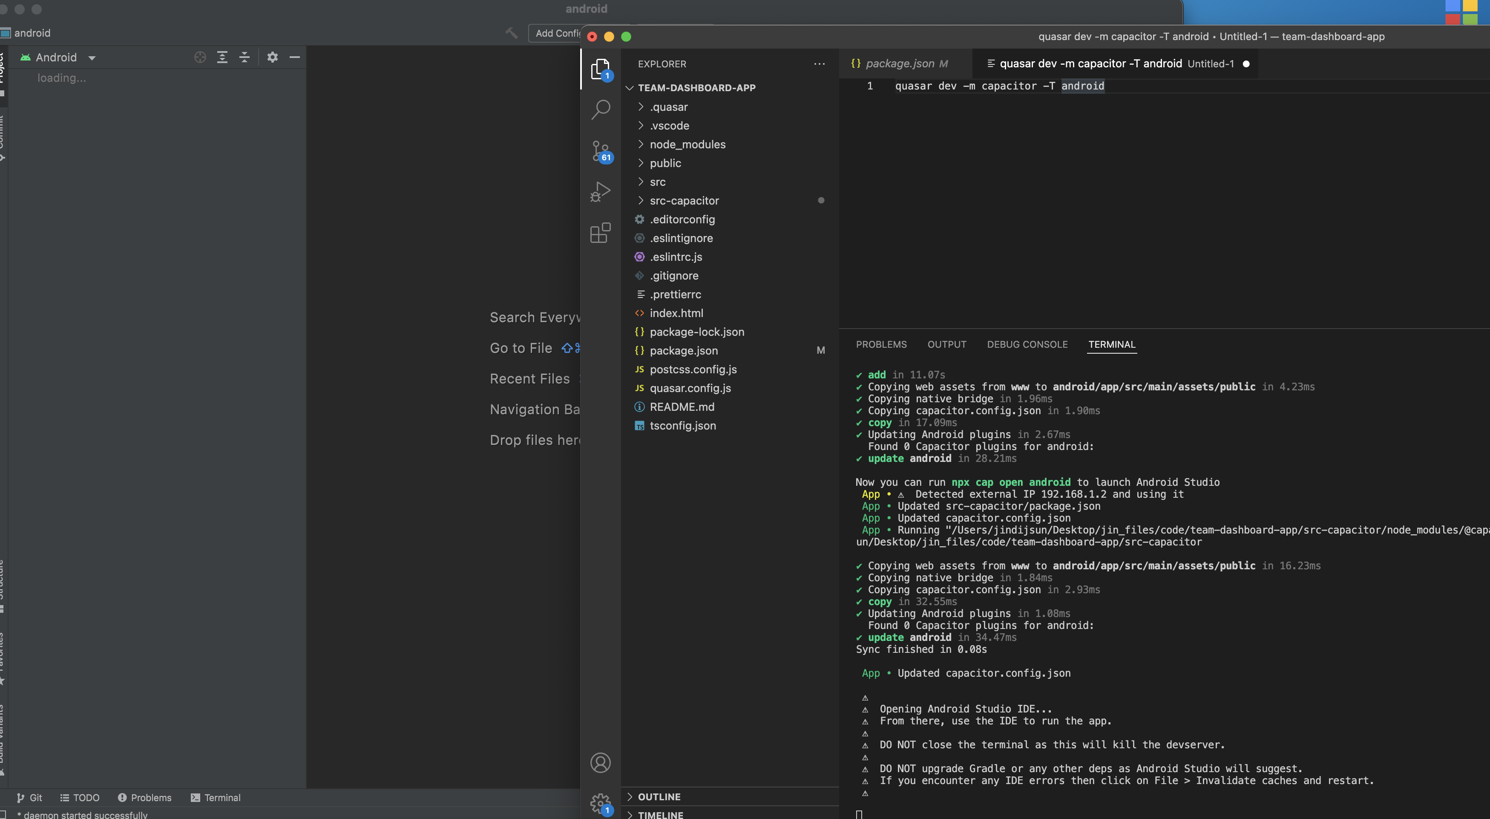Open the Run and Debug view
Viewport: 1490px width, 819px height.
pyautogui.click(x=601, y=192)
